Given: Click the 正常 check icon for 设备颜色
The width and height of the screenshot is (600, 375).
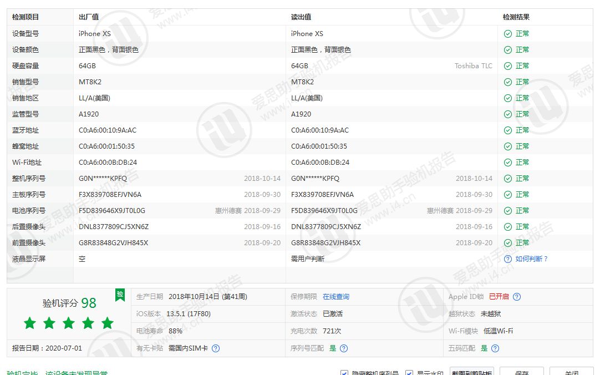Looking at the screenshot, I should click(x=508, y=50).
